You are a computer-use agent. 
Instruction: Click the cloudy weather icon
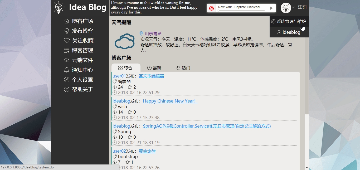[125, 41]
